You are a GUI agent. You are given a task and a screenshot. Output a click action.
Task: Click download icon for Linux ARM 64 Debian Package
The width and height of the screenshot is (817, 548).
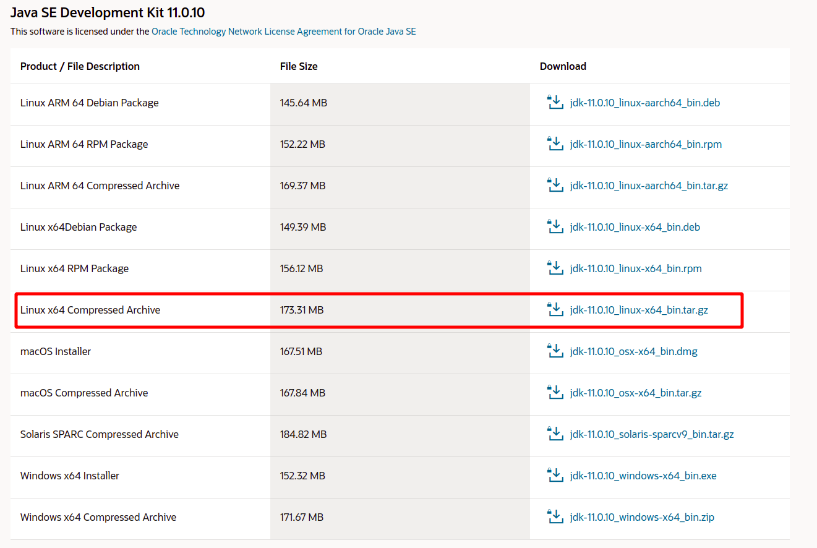555,103
